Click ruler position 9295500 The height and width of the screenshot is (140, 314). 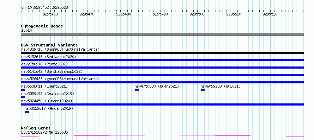pos(197,14)
